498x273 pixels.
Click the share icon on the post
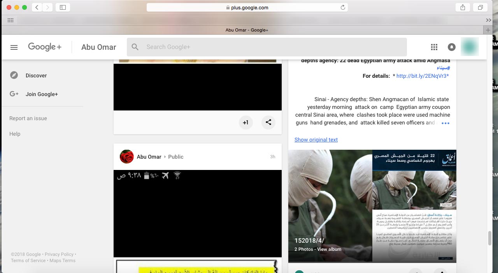coord(268,122)
